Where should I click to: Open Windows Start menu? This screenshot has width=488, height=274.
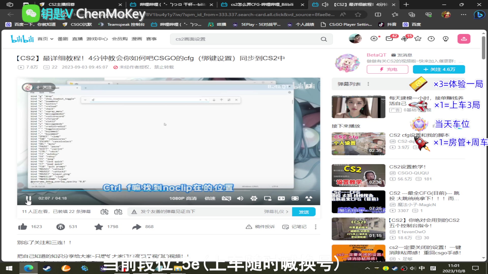9,268
